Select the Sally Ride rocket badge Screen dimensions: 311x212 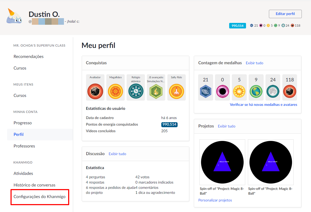(177, 87)
